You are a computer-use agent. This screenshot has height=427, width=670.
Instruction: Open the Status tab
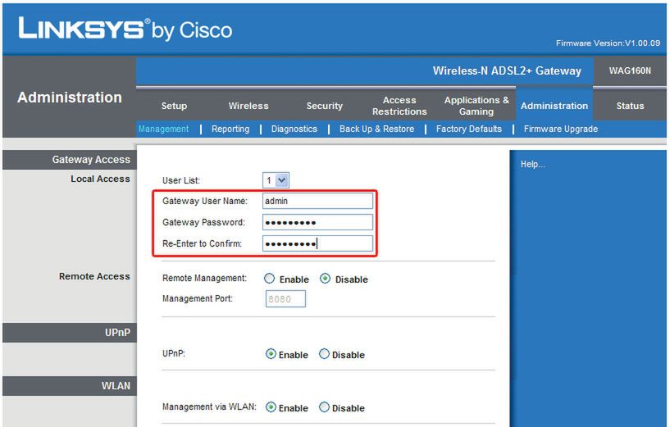coord(630,106)
